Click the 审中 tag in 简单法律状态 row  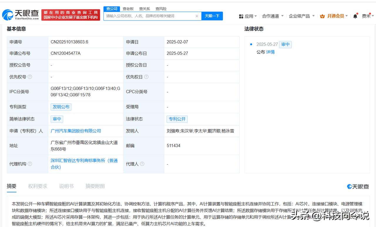point(57,119)
